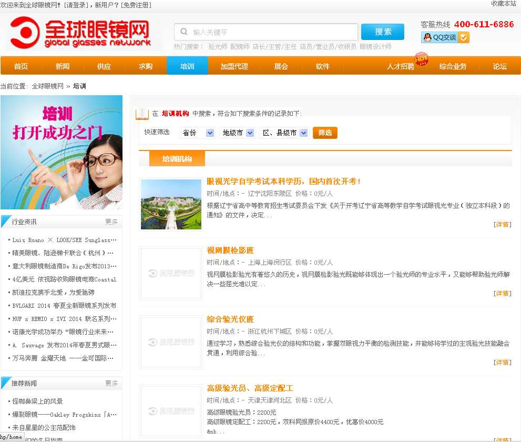Click the orange 筛选 filter button
Screen dimensions: 521x442
(x=325, y=133)
